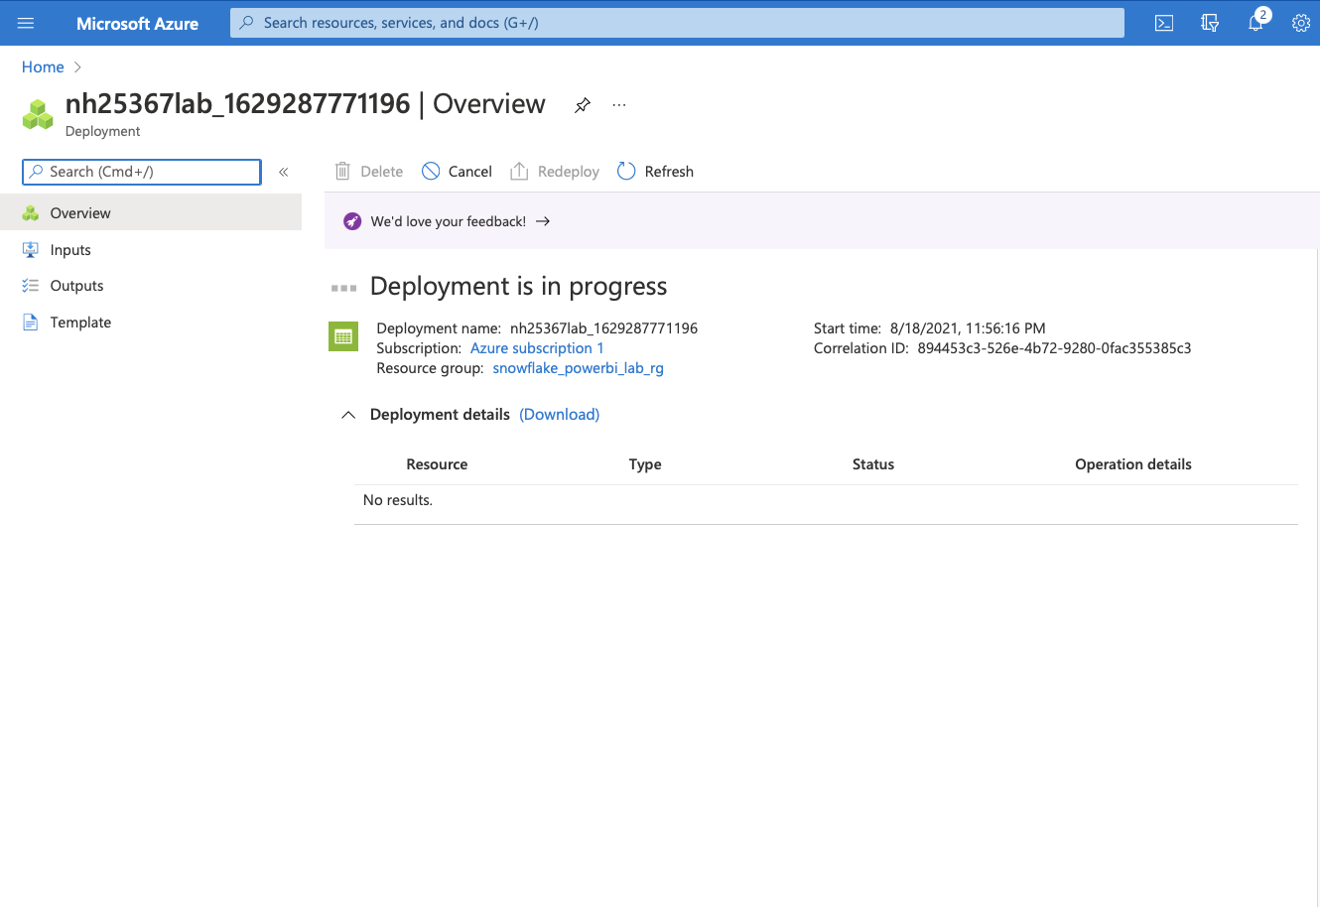The image size is (1320, 907).
Task: Open the Azure portal hamburger menu
Action: pos(26,23)
